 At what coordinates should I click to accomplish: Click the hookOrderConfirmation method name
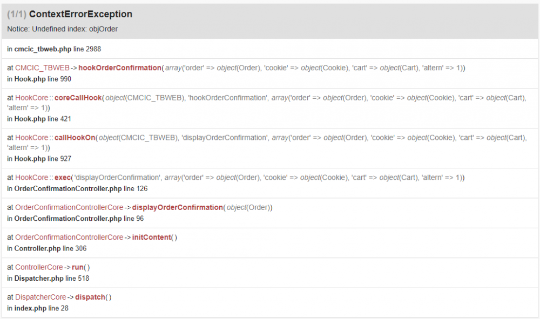pos(120,67)
